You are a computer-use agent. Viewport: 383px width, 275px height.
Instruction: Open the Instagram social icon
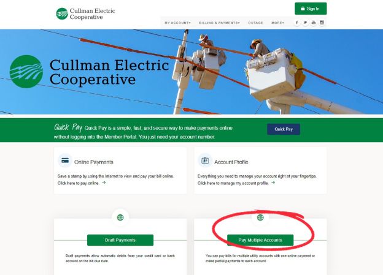tap(322, 23)
